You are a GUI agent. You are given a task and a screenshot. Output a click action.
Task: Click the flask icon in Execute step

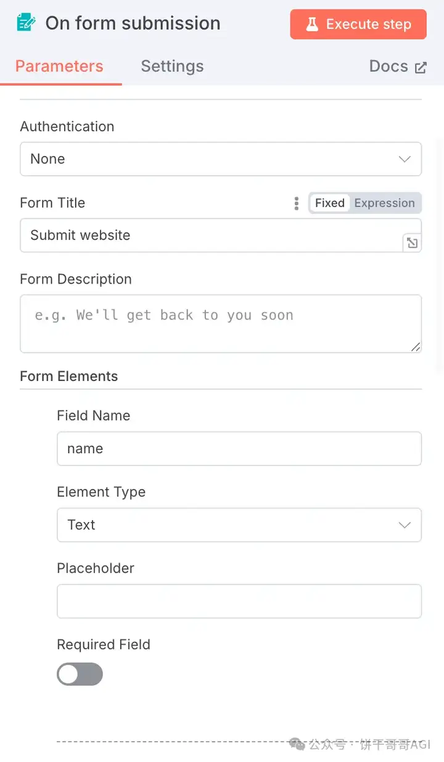pos(313,25)
